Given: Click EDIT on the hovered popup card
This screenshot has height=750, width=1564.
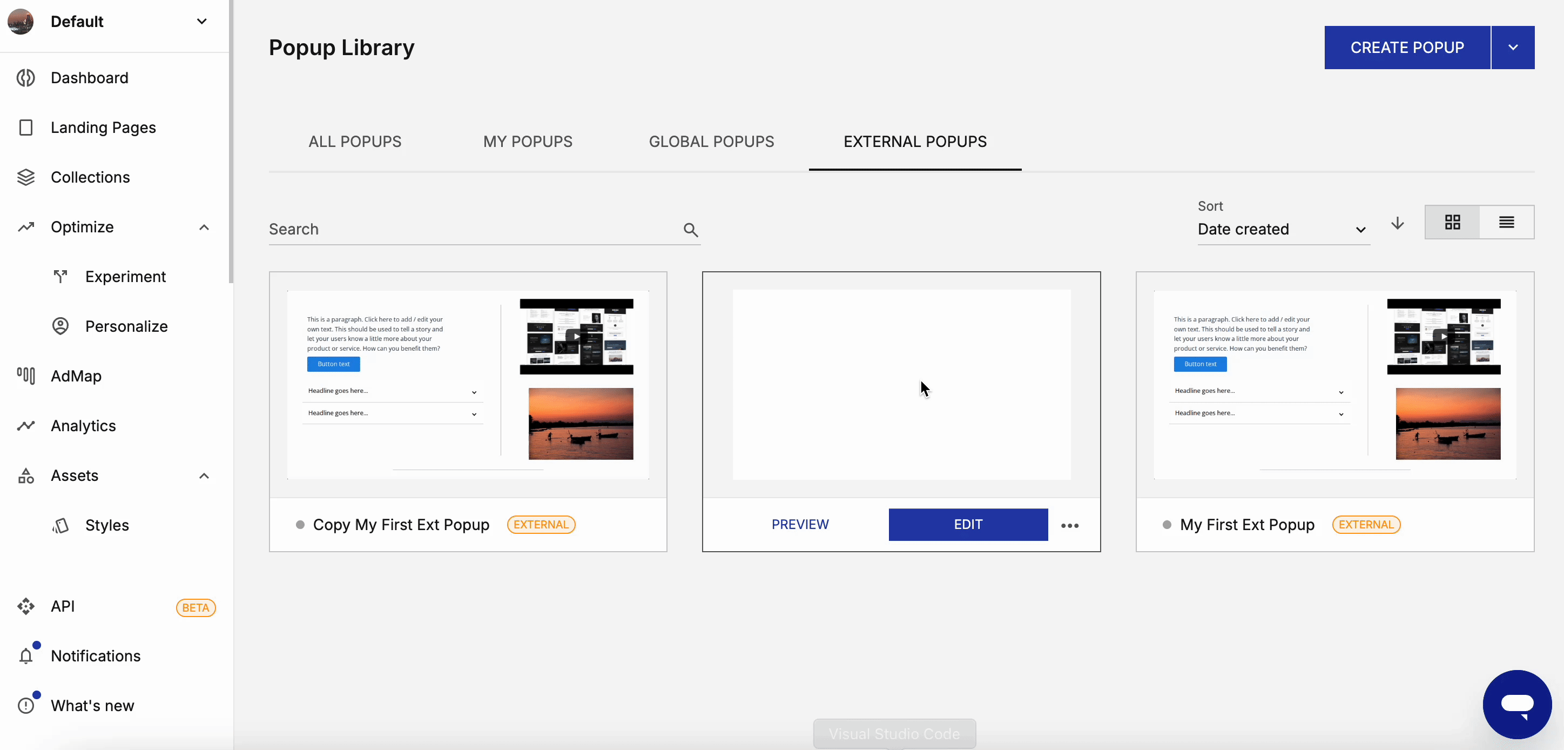Looking at the screenshot, I should [x=967, y=524].
